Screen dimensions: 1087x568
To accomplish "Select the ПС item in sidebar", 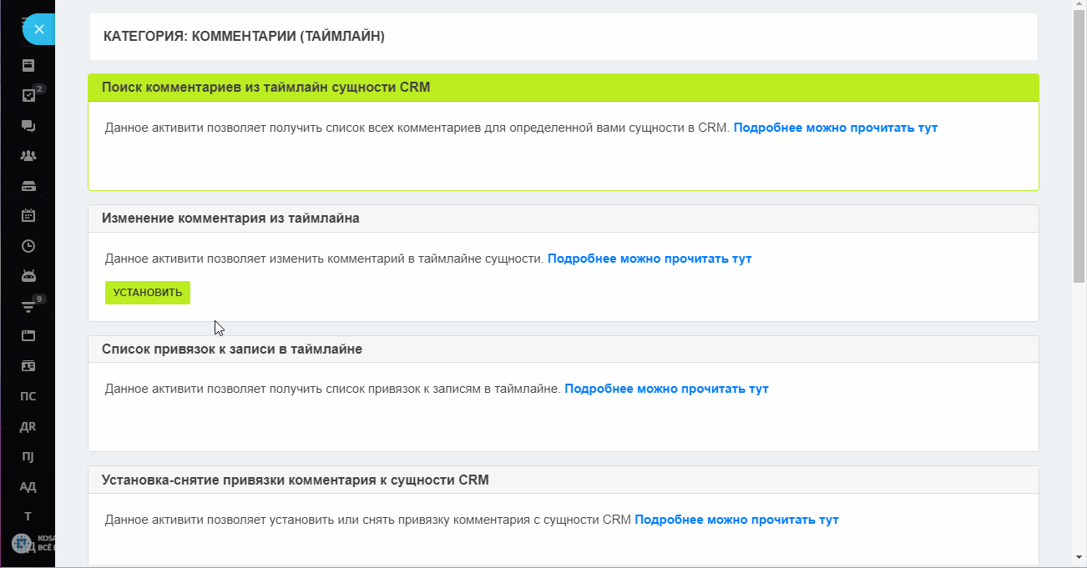I will click(28, 396).
